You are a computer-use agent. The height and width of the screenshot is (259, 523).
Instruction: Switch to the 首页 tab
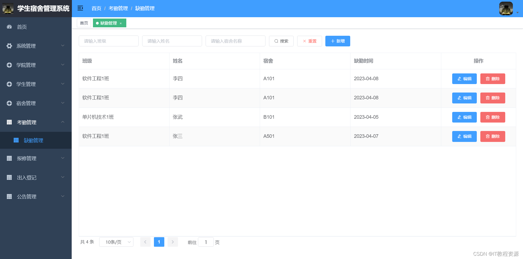(84, 23)
